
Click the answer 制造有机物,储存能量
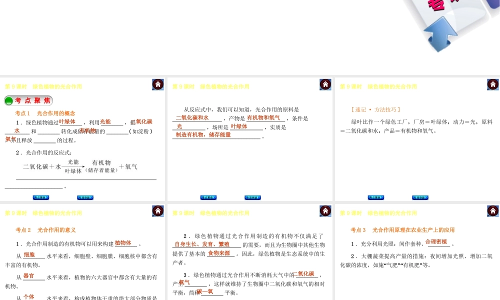click(x=203, y=134)
